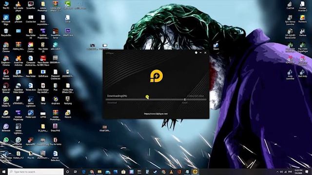Open Cortana from the taskbar
This screenshot has height=175, width=312.
coord(67,172)
